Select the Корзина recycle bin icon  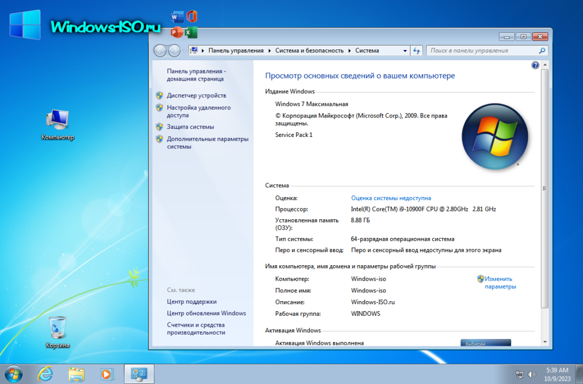tap(58, 332)
